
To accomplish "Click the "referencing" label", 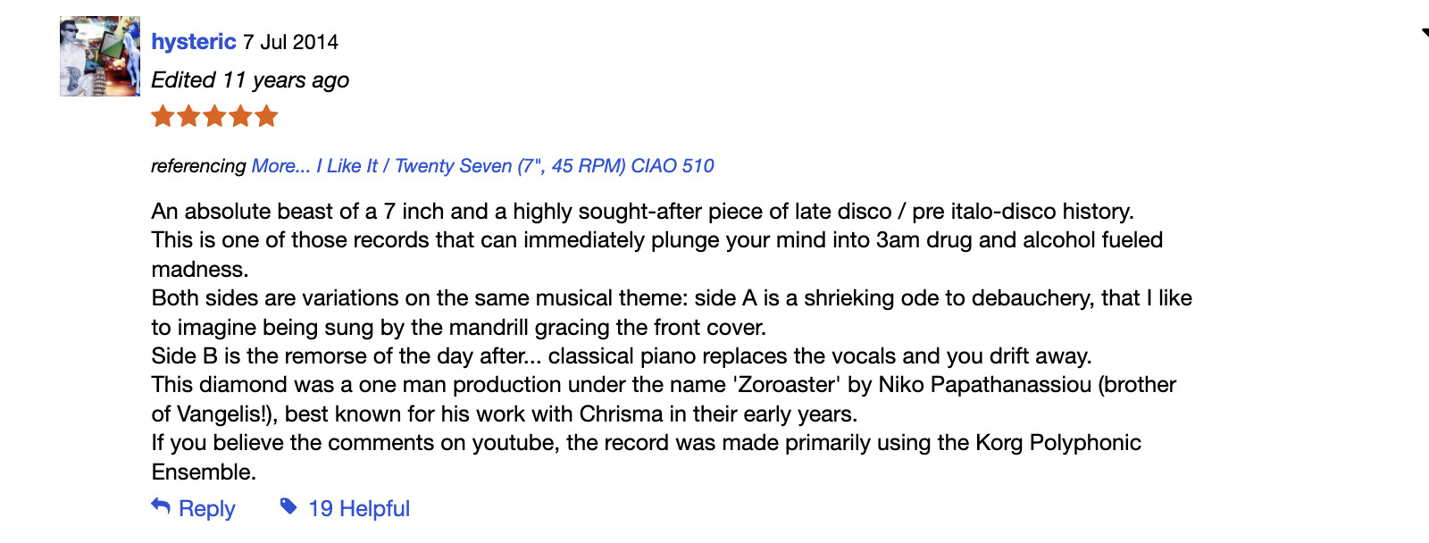I will pyautogui.click(x=198, y=166).
